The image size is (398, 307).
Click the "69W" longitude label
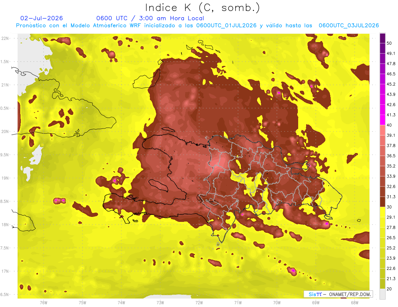[x=316, y=303]
